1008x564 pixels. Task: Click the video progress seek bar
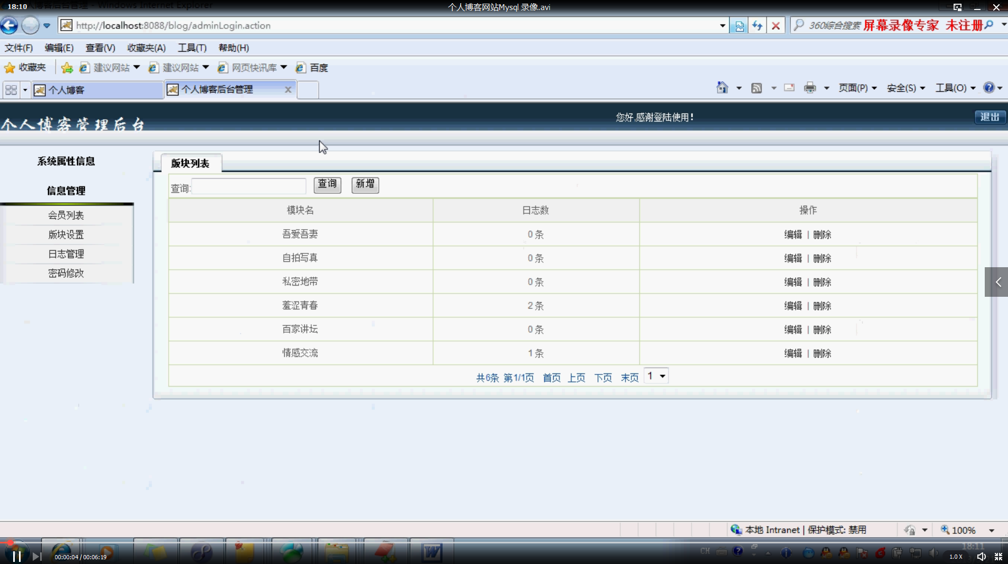[x=504, y=542]
